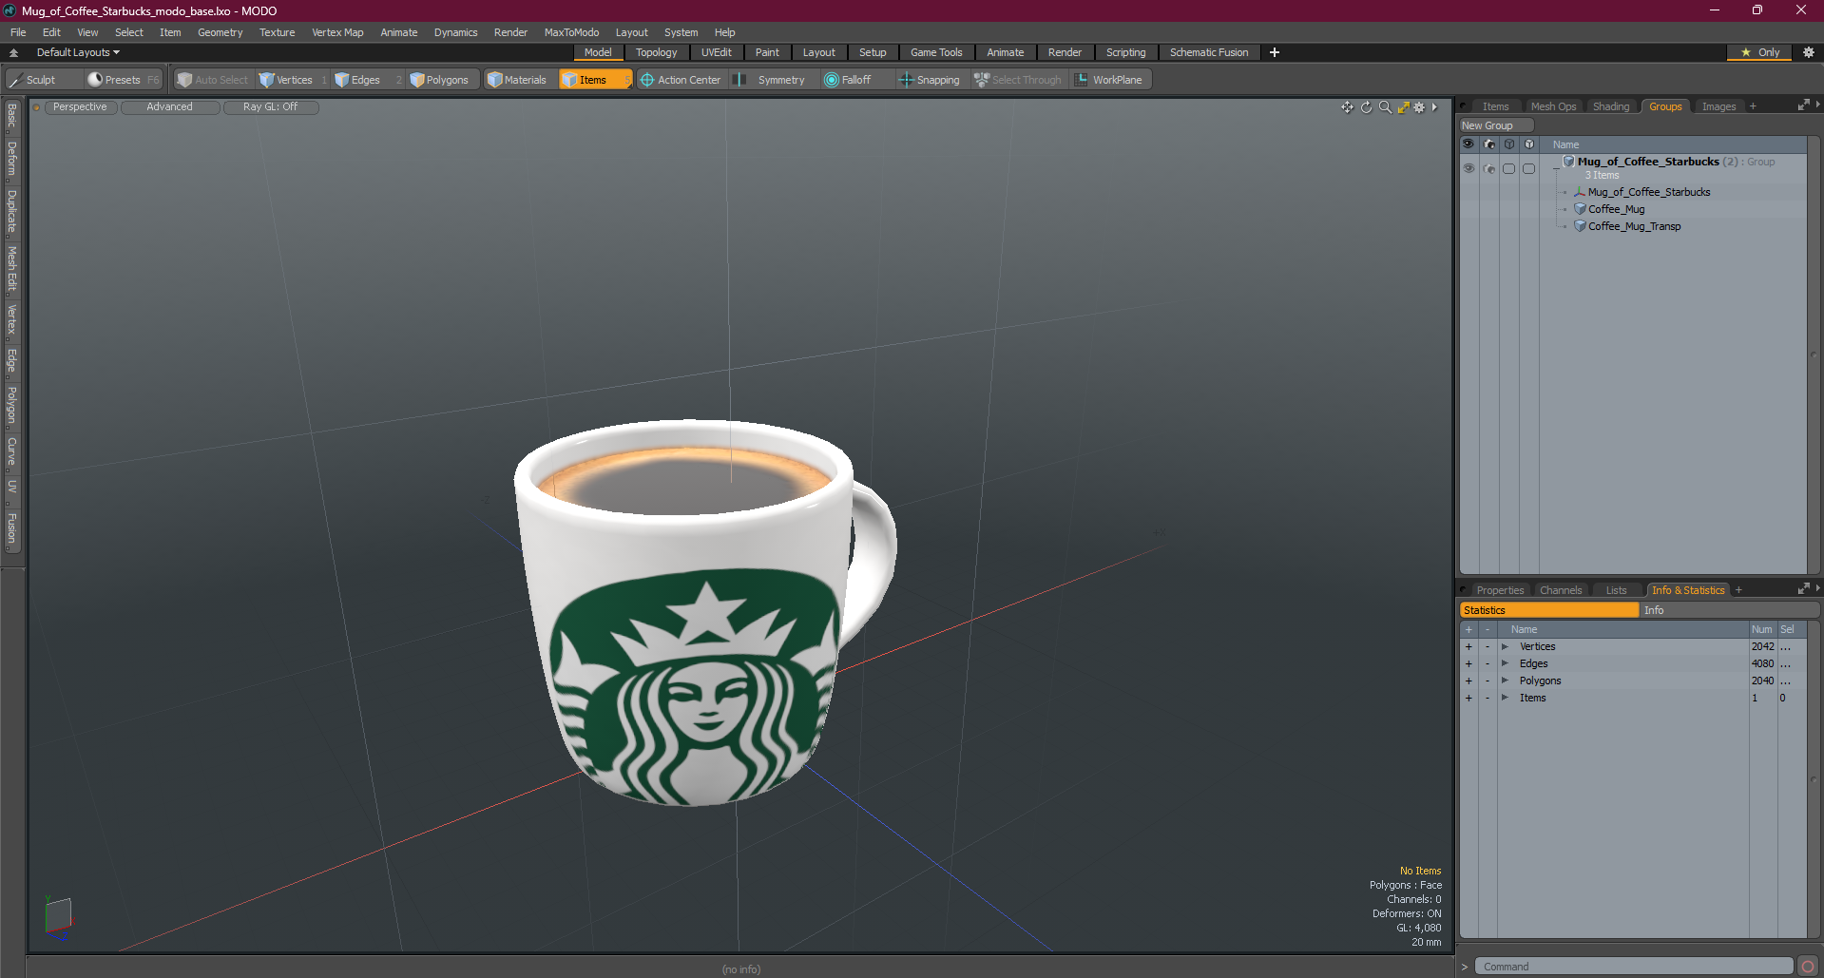Expand the Edges statistics row
This screenshot has width=1824, height=978.
[x=1505, y=663]
